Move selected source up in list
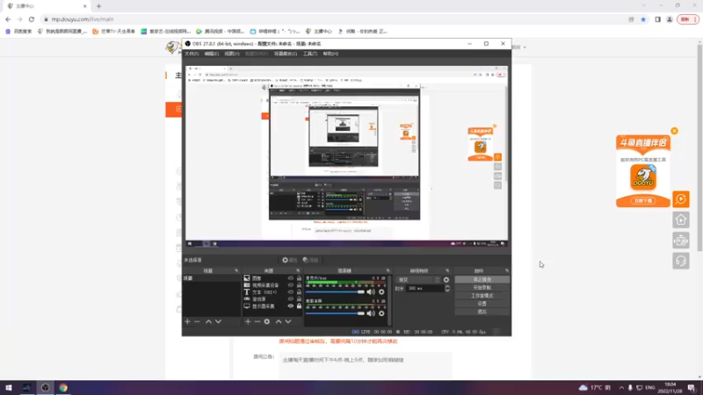703x395 pixels. pos(279,321)
